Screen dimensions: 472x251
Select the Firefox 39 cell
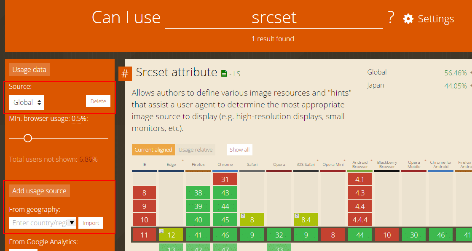198,206
